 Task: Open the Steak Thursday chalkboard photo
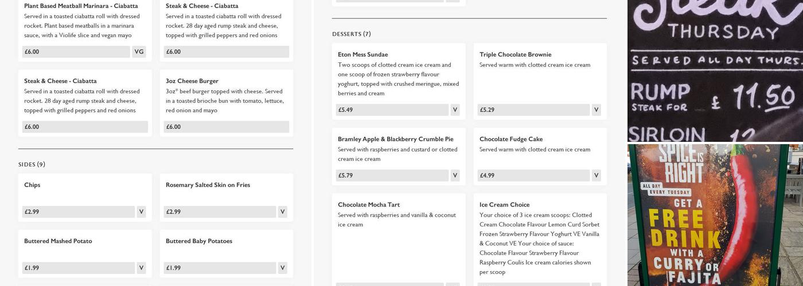click(715, 70)
